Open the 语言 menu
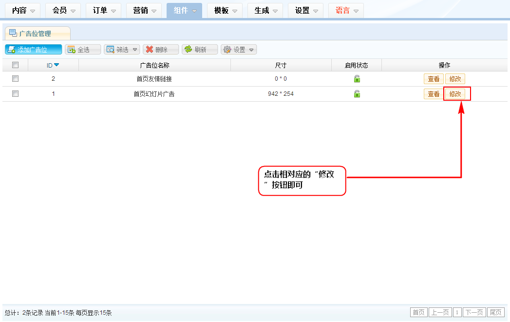The image size is (510, 322). click(x=346, y=11)
